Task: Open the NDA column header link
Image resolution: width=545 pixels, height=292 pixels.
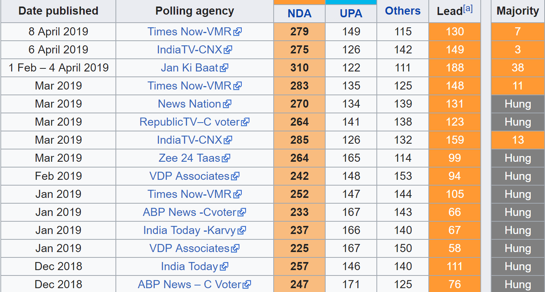Action: coord(299,13)
